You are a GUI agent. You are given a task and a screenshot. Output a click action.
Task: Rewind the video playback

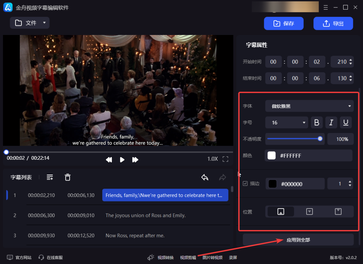109,160
